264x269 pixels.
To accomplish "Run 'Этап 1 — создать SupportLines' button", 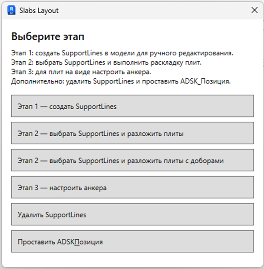I will [x=132, y=106].
